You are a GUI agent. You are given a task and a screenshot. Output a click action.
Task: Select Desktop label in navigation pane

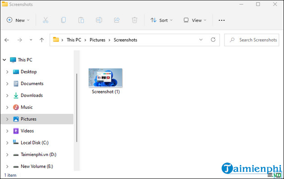pyautogui.click(x=28, y=72)
